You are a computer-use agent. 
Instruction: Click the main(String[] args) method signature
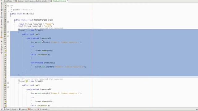click(34, 20)
